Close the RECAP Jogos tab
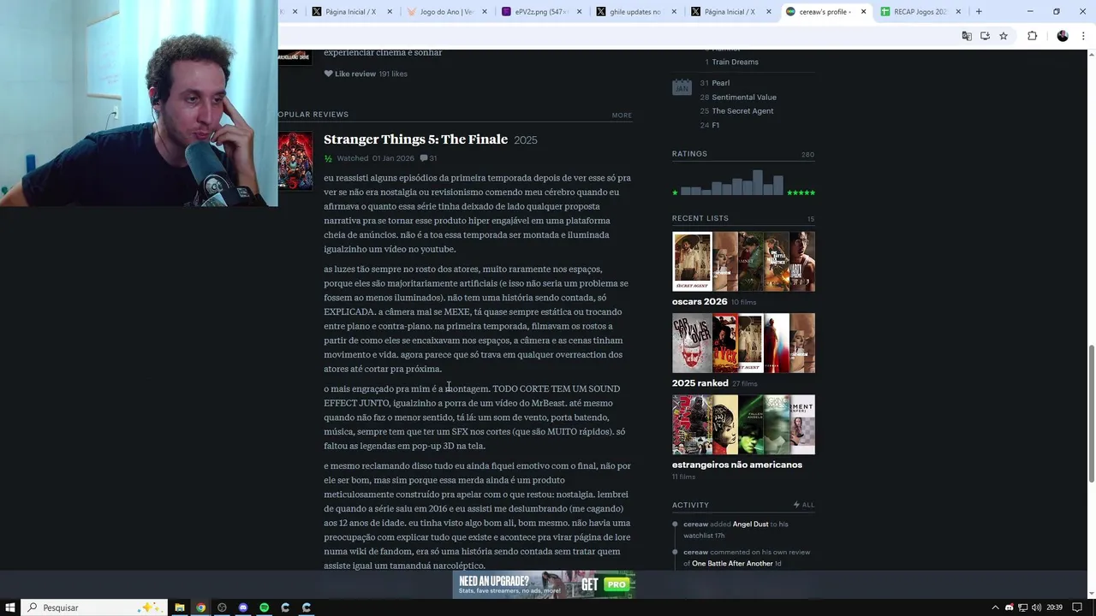The width and height of the screenshot is (1096, 616). tap(958, 12)
